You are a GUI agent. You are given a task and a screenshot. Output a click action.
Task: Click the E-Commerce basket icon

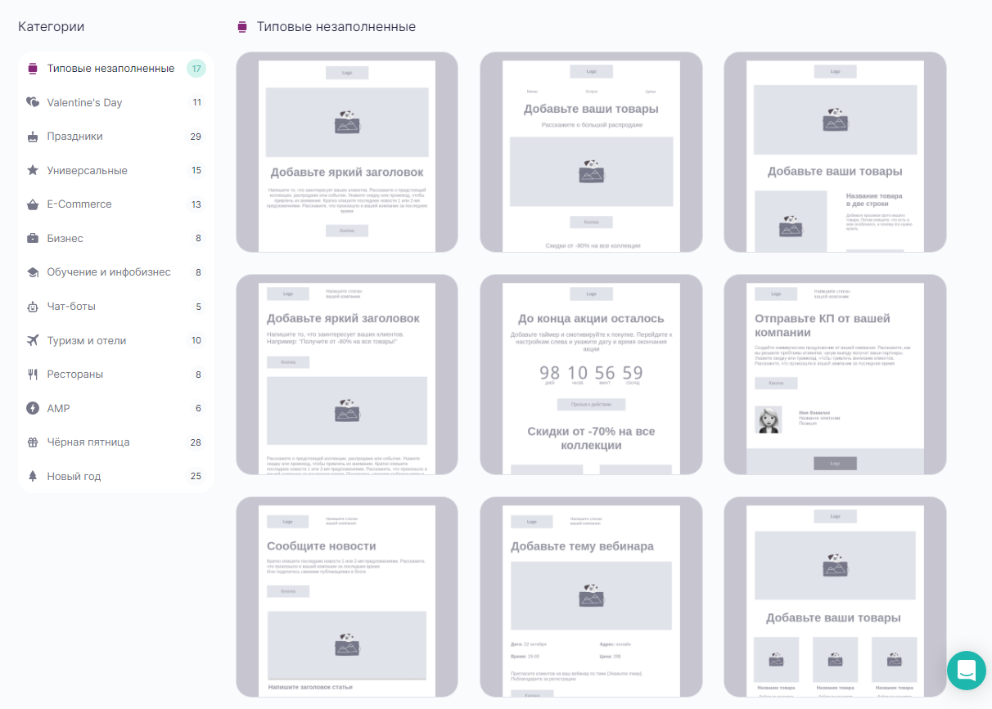tap(33, 204)
